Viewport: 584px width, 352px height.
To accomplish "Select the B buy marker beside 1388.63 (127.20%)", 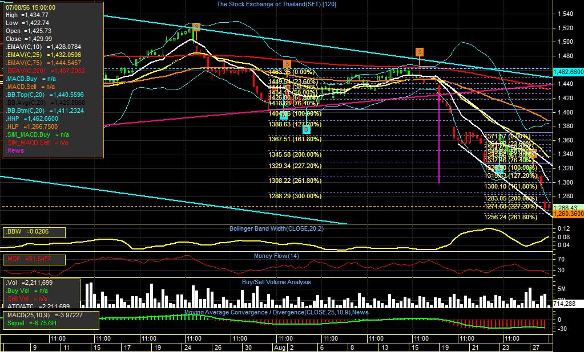I will [x=306, y=129].
